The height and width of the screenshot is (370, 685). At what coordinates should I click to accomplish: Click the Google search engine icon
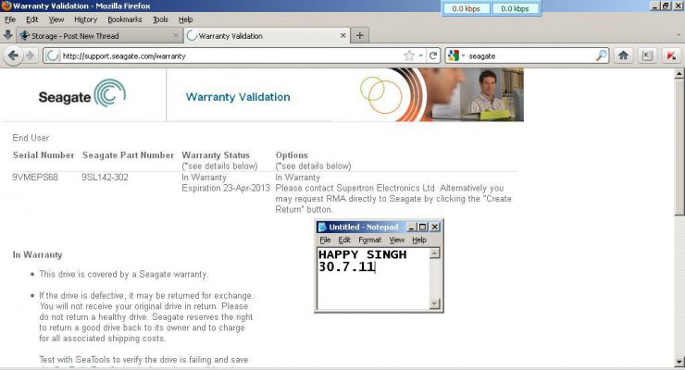click(454, 55)
